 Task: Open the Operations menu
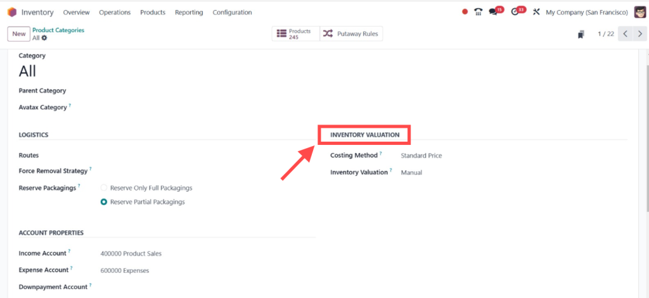[x=115, y=13]
